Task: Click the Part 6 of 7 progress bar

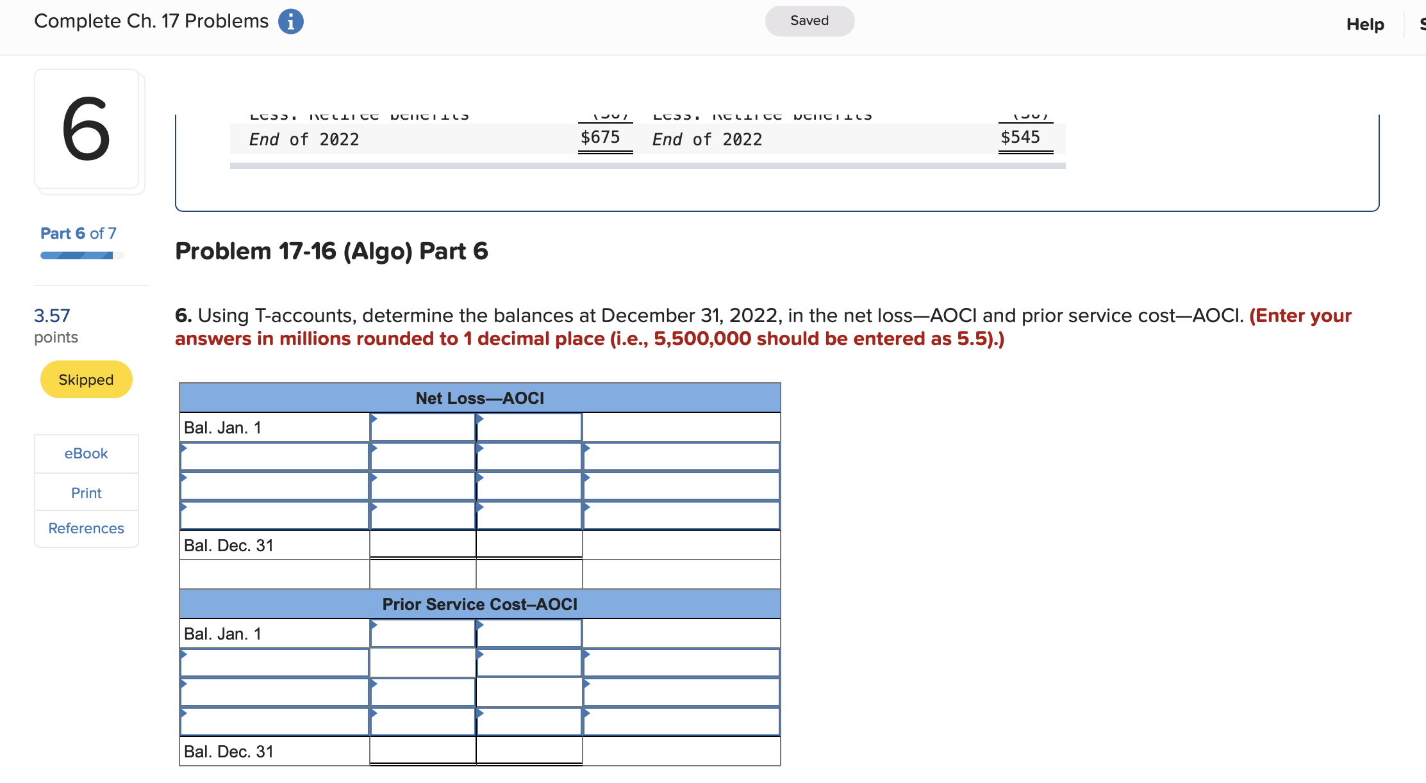Action: pyautogui.click(x=81, y=255)
